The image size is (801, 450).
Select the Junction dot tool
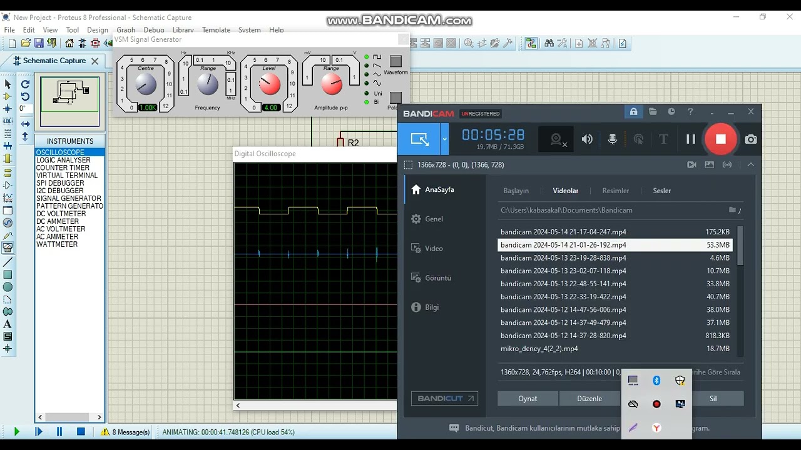tap(8, 109)
